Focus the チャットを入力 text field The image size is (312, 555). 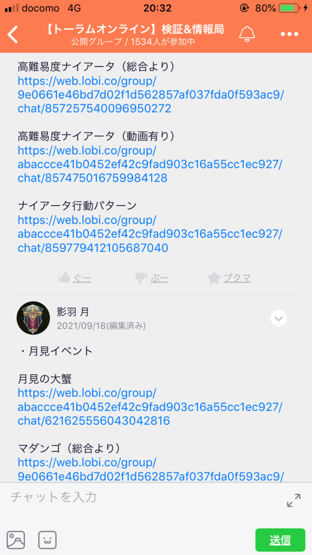pos(145,498)
